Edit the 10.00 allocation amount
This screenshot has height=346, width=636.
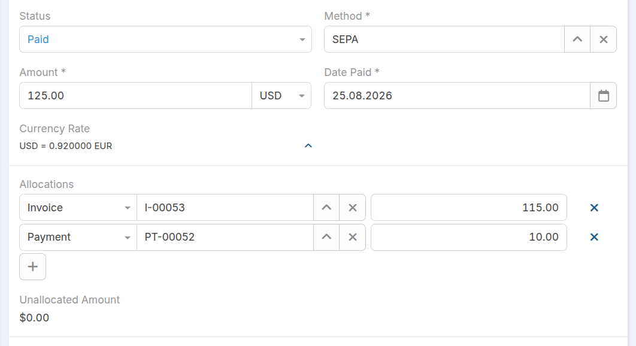(469, 237)
